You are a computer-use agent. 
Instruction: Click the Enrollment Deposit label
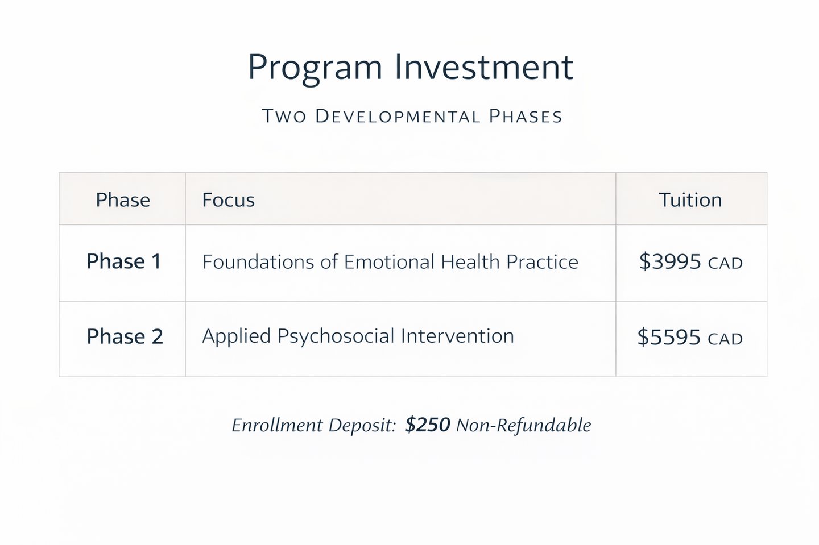(313, 426)
